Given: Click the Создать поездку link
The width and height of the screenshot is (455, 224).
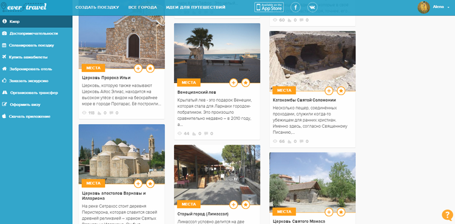Looking at the screenshot, I should [97, 7].
